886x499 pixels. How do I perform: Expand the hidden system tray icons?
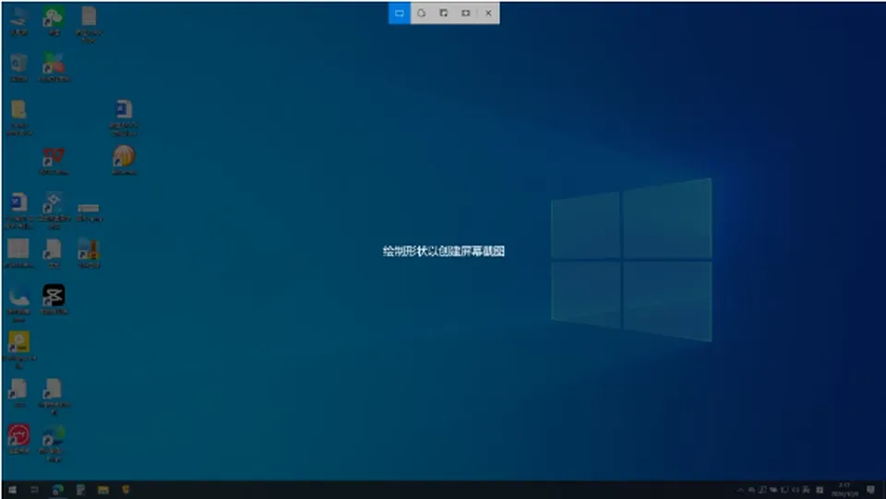[739, 490]
